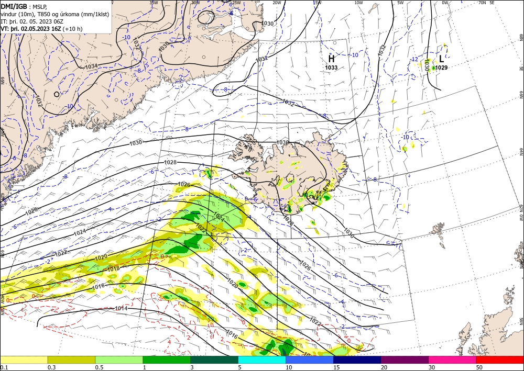Click the red 50+ mm legend color
Image resolution: width=524 pixels, height=371 pixels.
(500, 359)
